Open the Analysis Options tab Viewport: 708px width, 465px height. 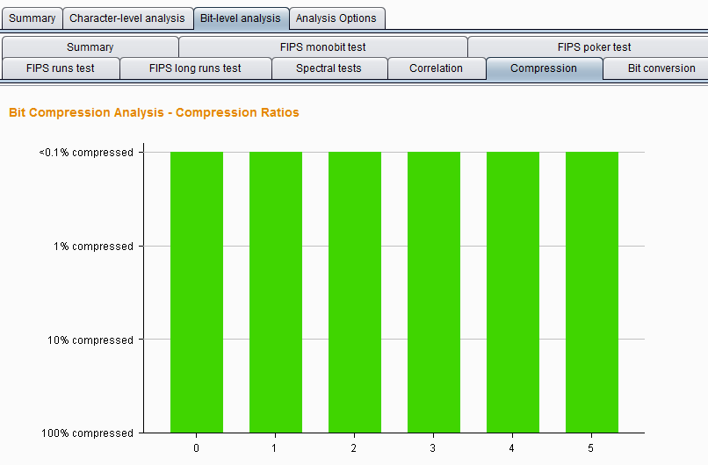tap(336, 18)
